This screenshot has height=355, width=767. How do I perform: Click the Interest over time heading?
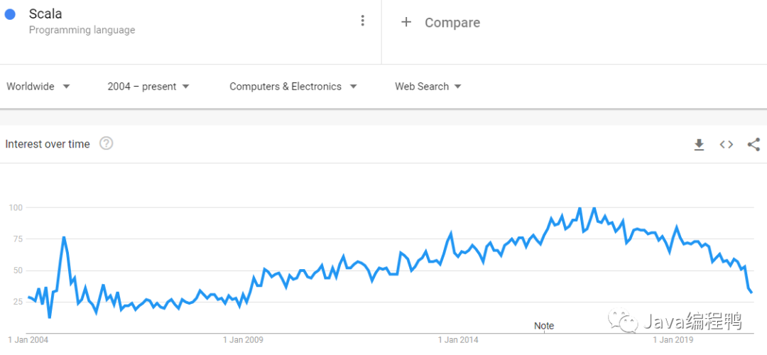coord(48,144)
